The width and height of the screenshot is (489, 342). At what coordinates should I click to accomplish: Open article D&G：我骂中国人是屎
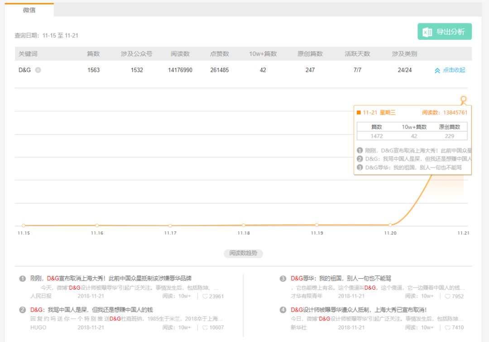point(91,309)
